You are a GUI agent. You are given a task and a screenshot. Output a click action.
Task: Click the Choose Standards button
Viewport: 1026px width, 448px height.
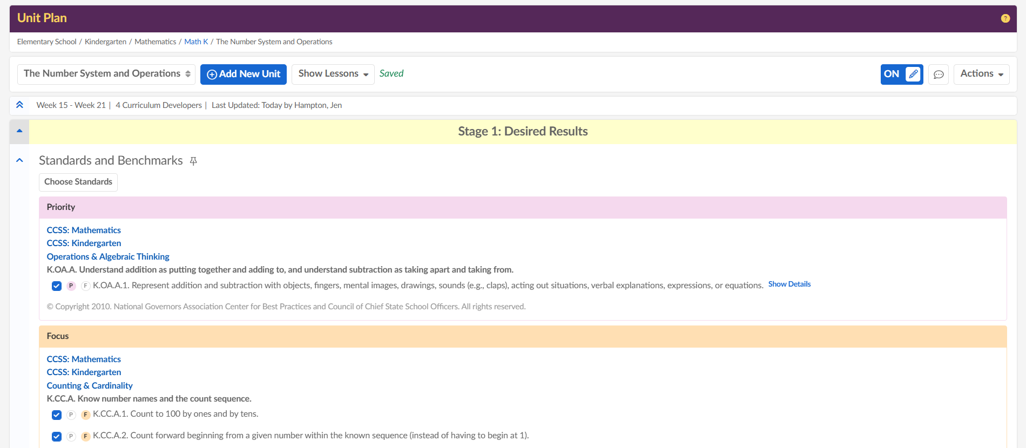click(78, 182)
